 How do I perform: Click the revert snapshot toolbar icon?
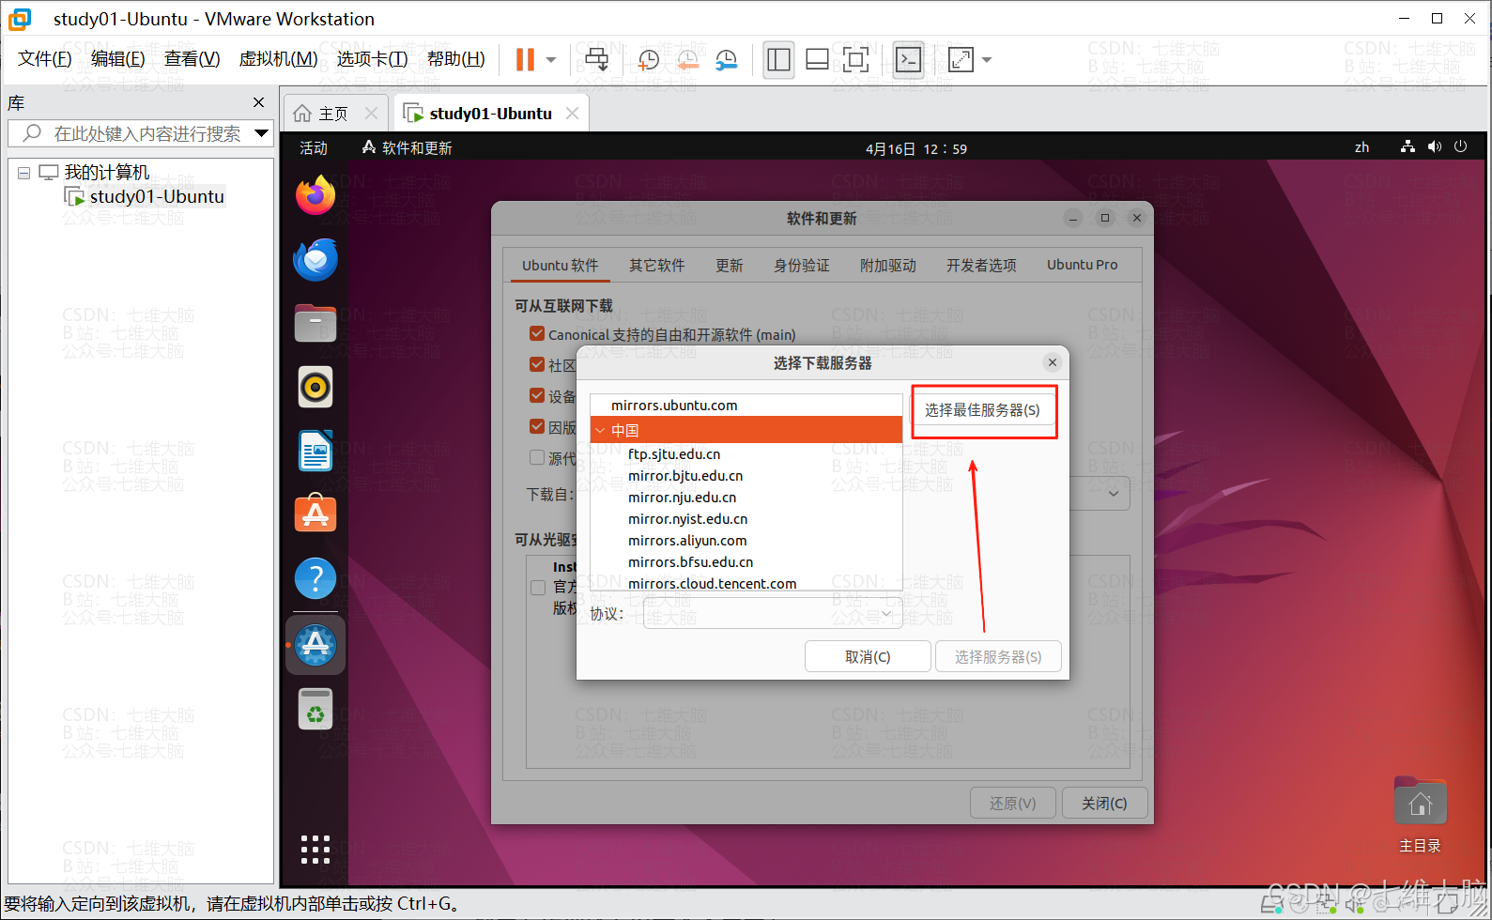pyautogui.click(x=687, y=60)
